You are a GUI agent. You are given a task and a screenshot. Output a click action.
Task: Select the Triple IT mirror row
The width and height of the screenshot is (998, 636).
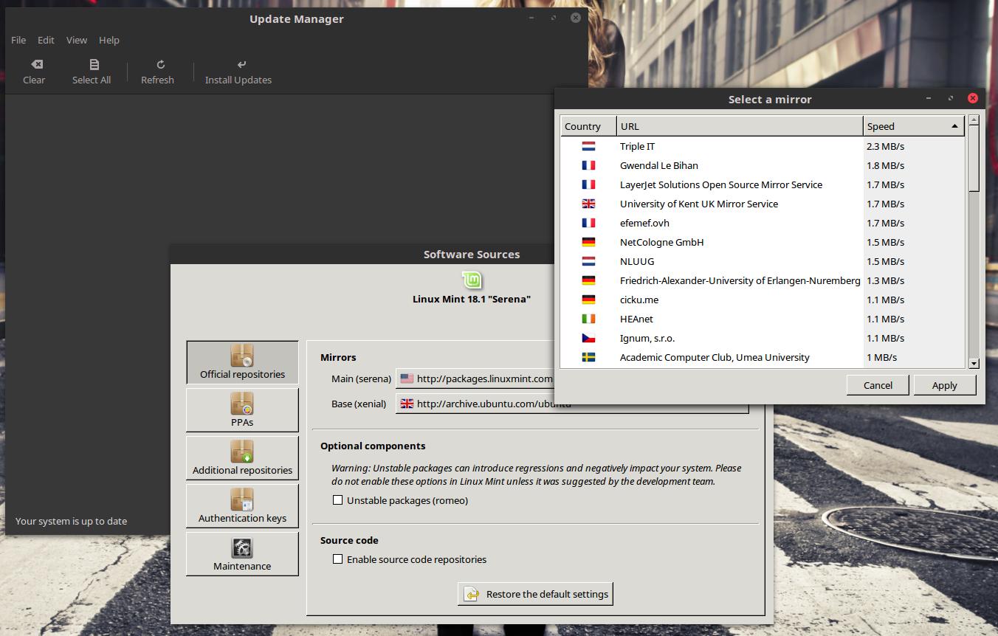coord(763,146)
